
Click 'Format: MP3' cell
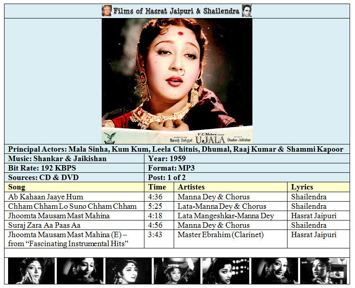pos(247,168)
